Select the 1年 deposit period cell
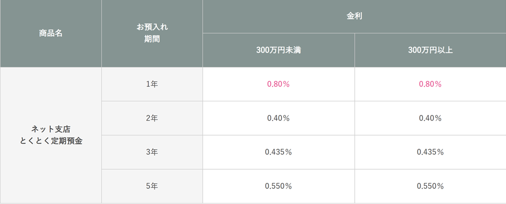The width and height of the screenshot is (506, 204). (x=152, y=84)
